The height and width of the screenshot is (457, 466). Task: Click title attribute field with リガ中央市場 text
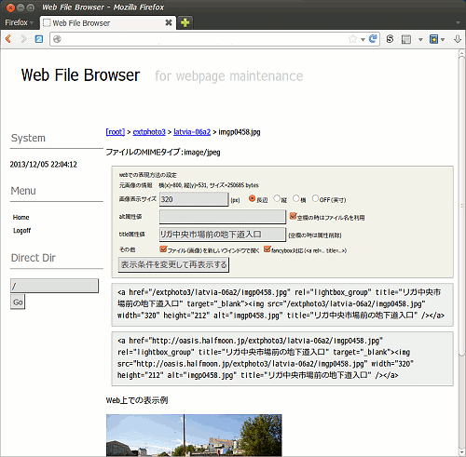pos(223,235)
